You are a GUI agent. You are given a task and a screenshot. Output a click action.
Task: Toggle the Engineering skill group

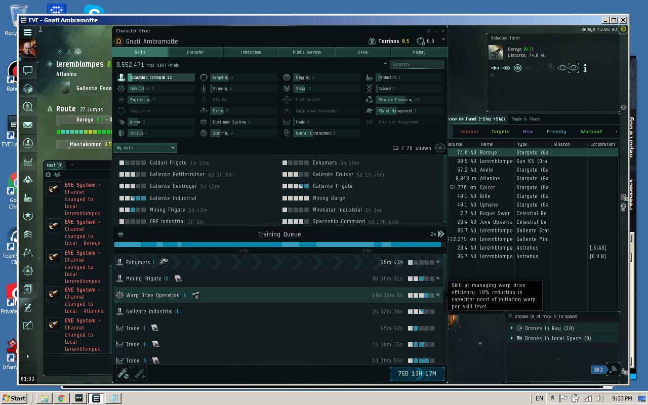(156, 100)
